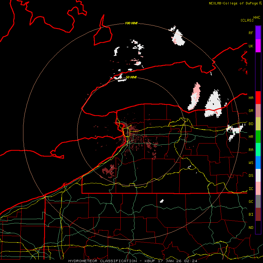The height and width of the screenshot is (263, 263).
Task: Click the RA mint green legend swatch
Action: click(x=258, y=150)
